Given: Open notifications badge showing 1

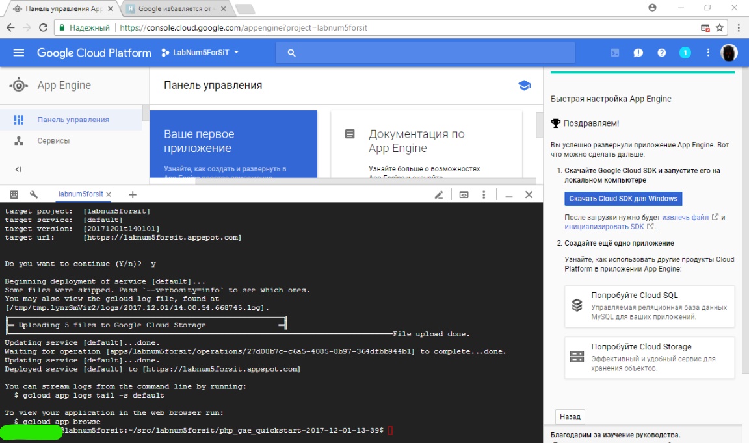Looking at the screenshot, I should tap(685, 53).
